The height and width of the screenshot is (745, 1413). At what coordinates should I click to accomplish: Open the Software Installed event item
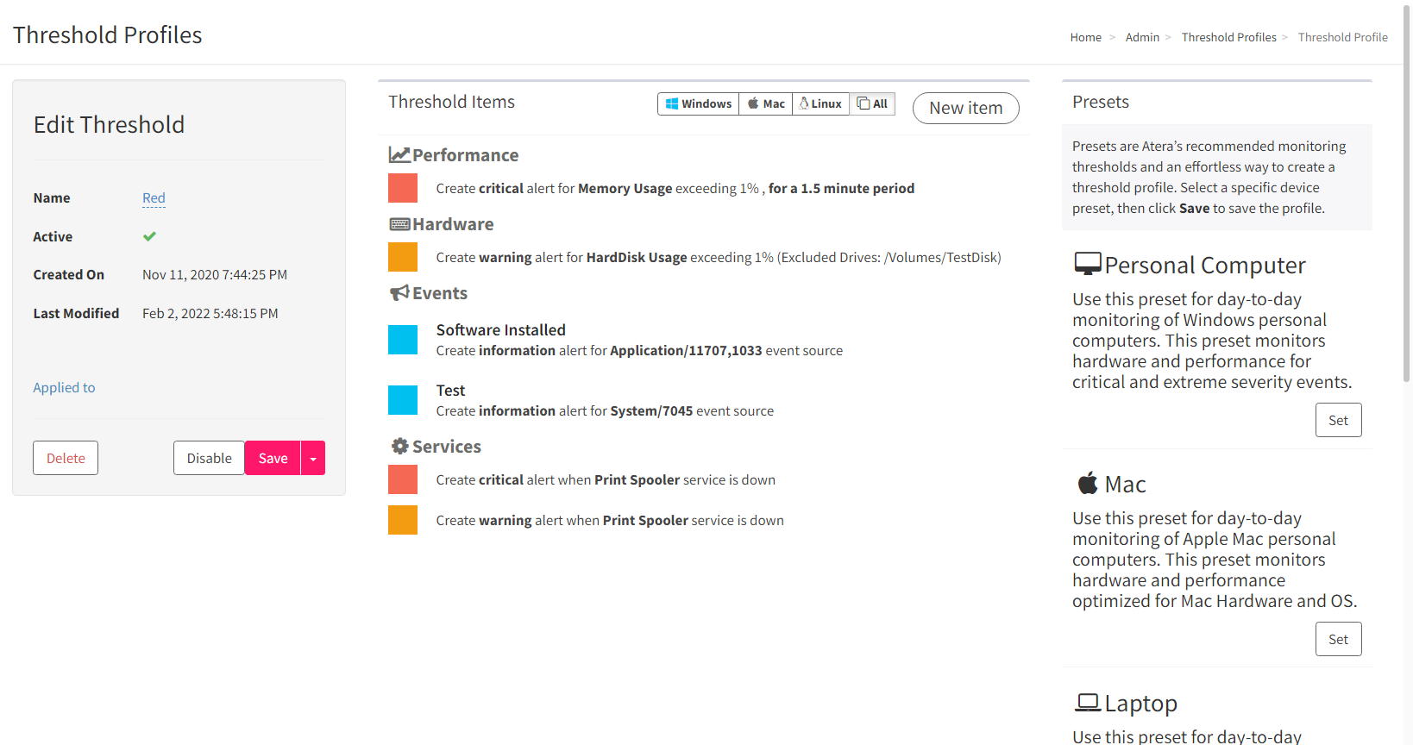coord(500,330)
